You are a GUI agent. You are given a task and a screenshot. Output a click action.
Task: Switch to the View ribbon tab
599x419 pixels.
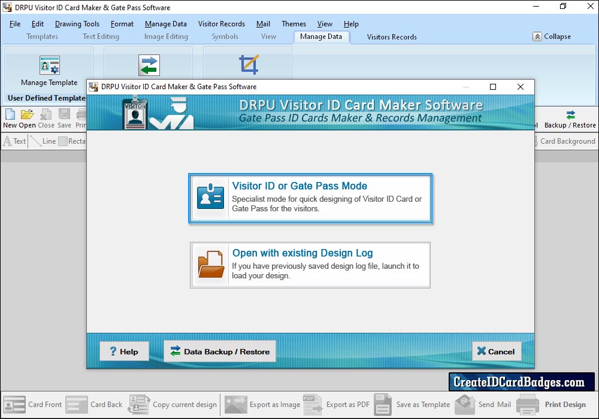point(268,37)
